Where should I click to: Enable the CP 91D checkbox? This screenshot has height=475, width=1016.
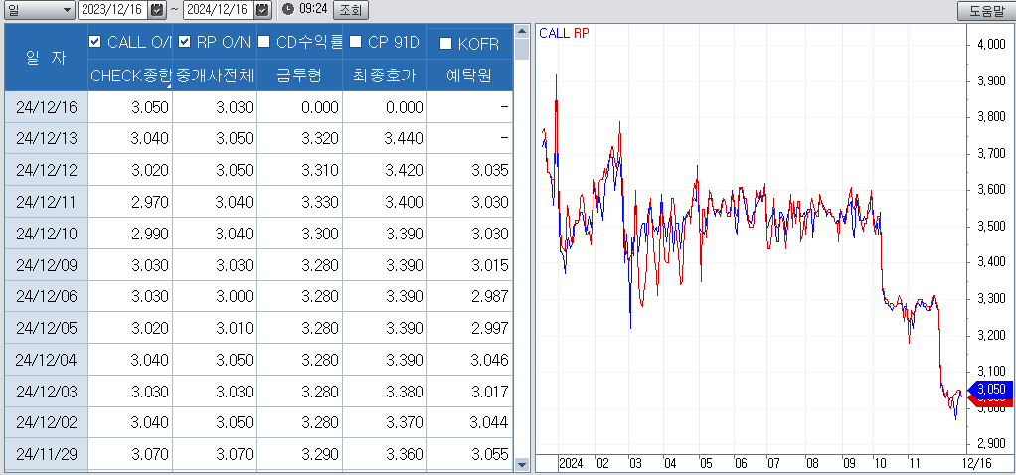tap(355, 42)
